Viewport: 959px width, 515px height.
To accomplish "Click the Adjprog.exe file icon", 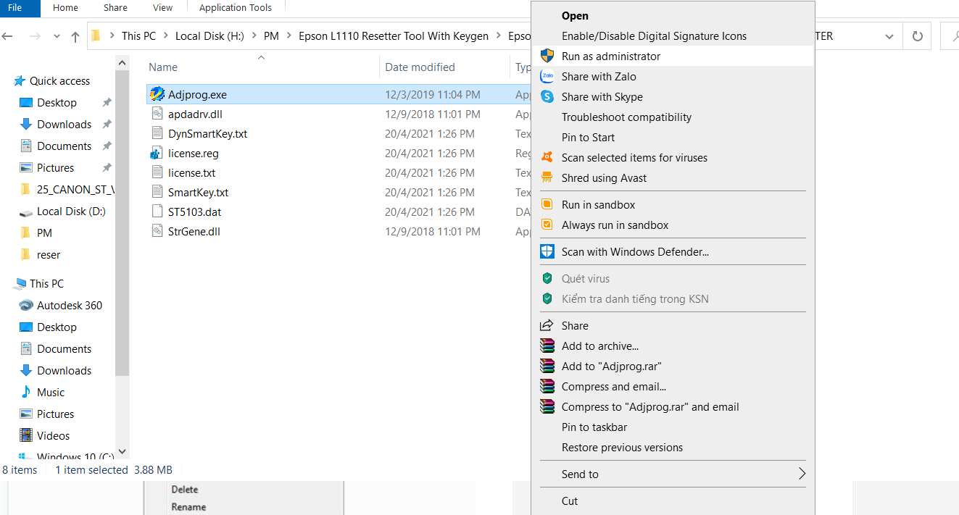I will (x=157, y=95).
